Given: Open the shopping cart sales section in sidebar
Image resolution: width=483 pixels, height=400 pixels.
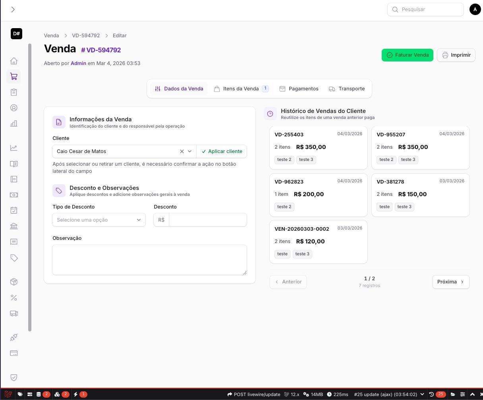Looking at the screenshot, I should click(x=14, y=76).
